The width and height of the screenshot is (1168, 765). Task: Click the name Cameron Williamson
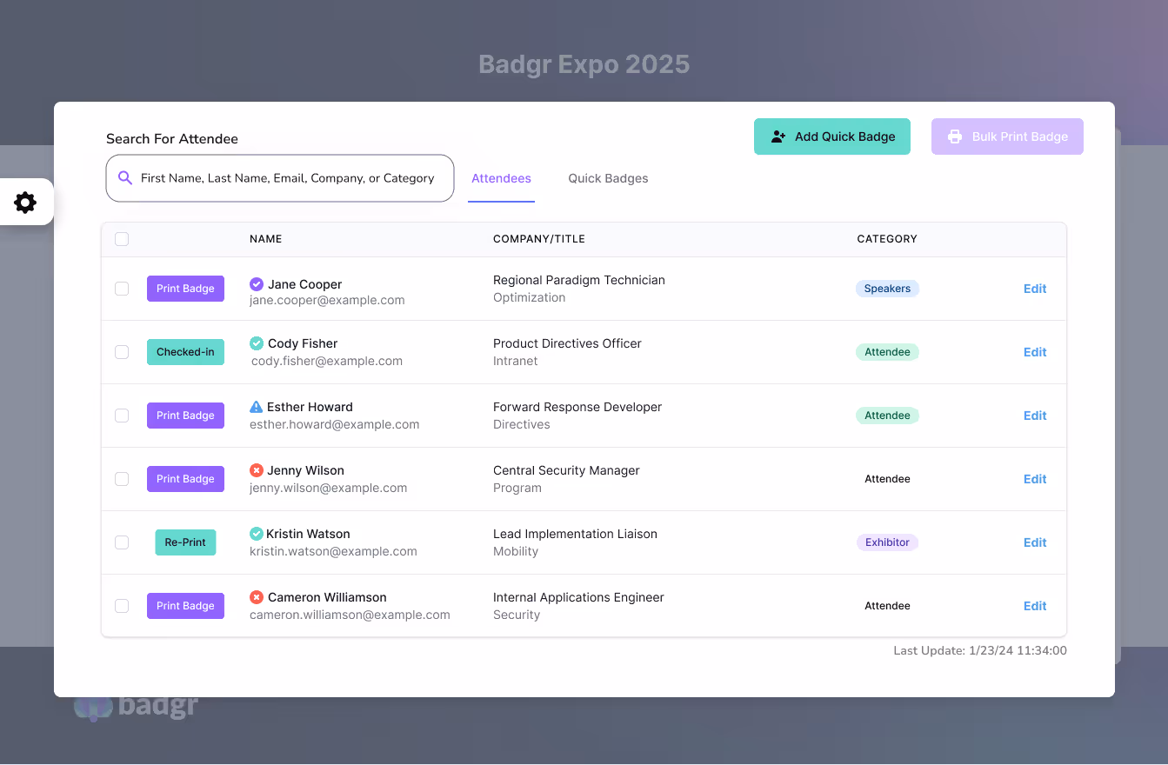pos(327,597)
